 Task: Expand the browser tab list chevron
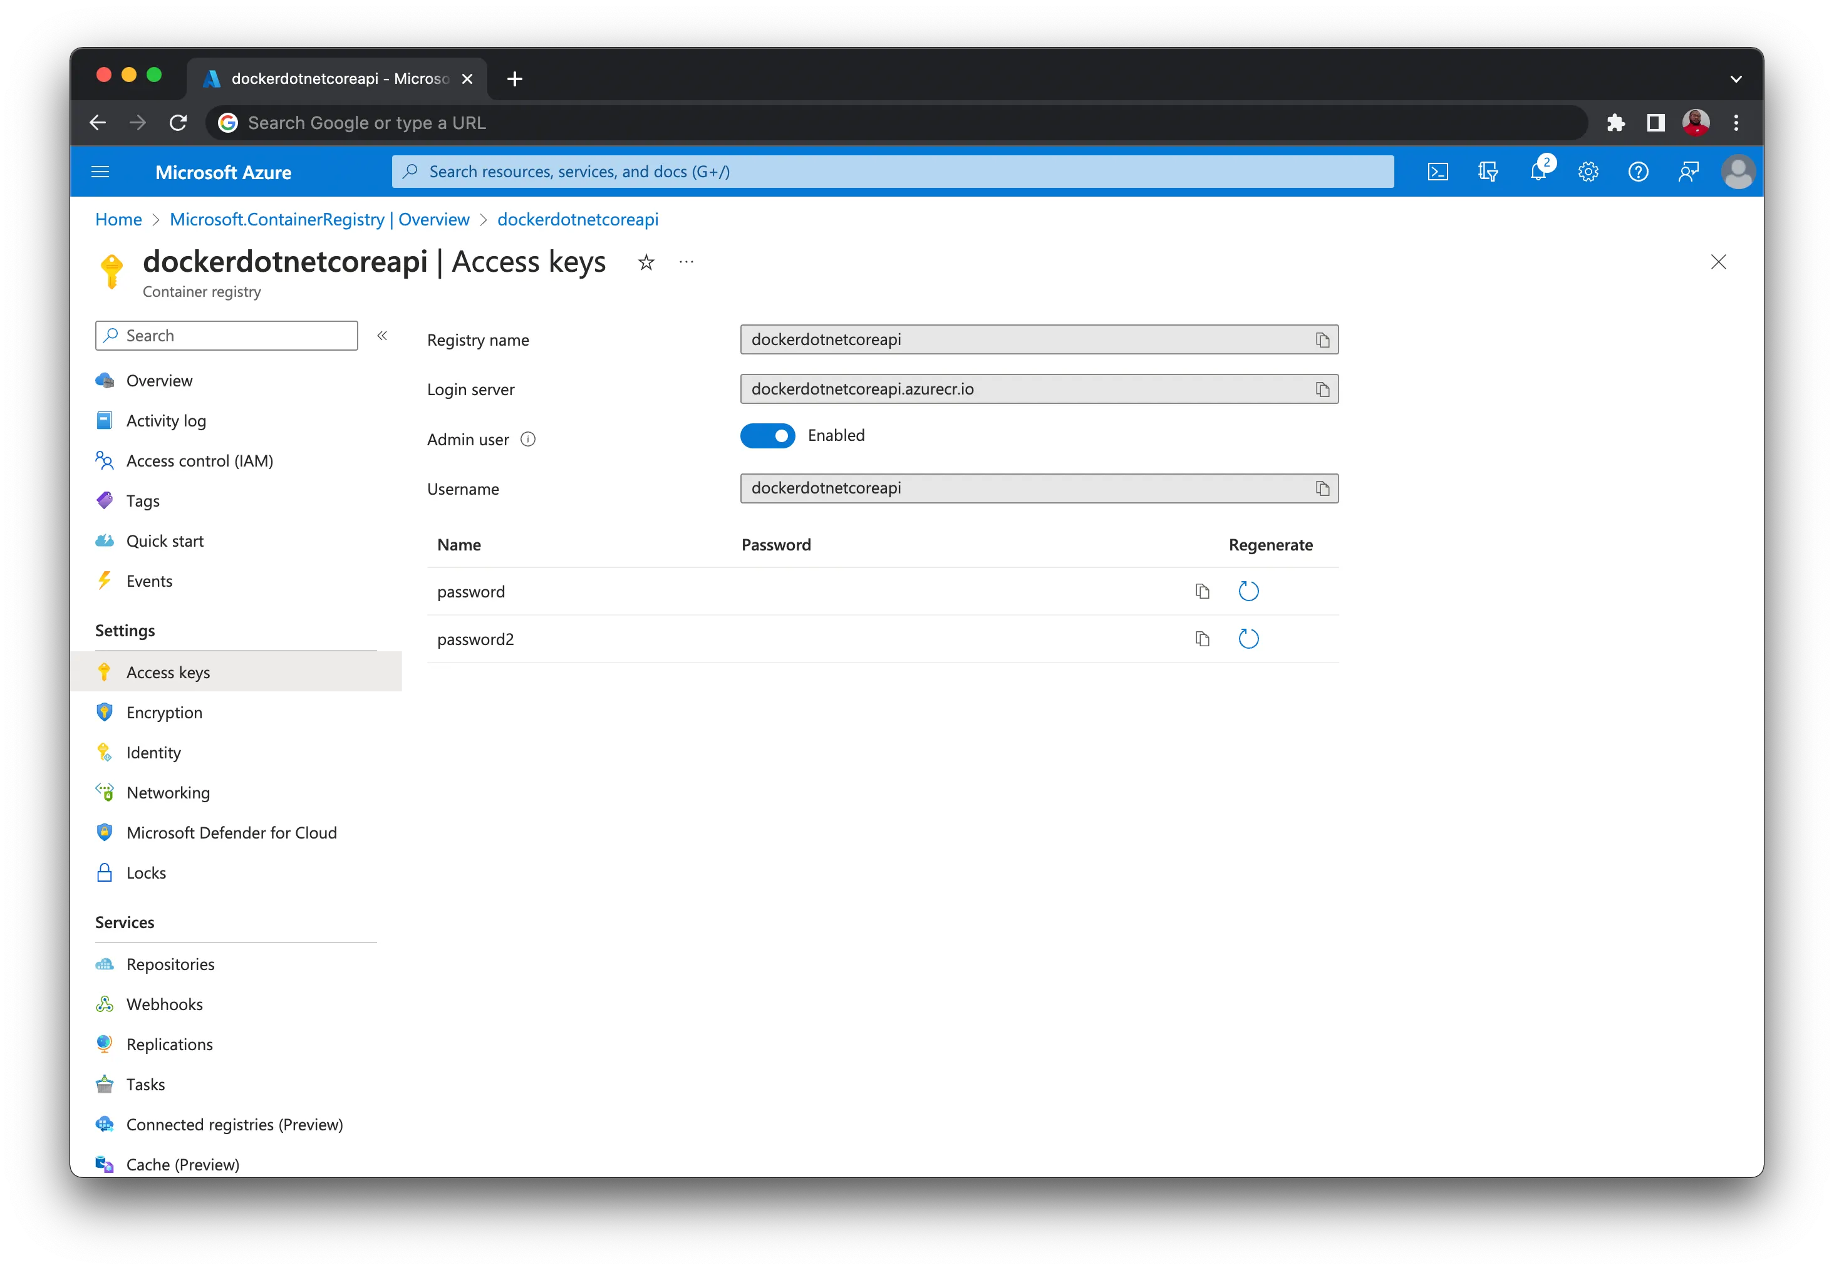[1736, 78]
